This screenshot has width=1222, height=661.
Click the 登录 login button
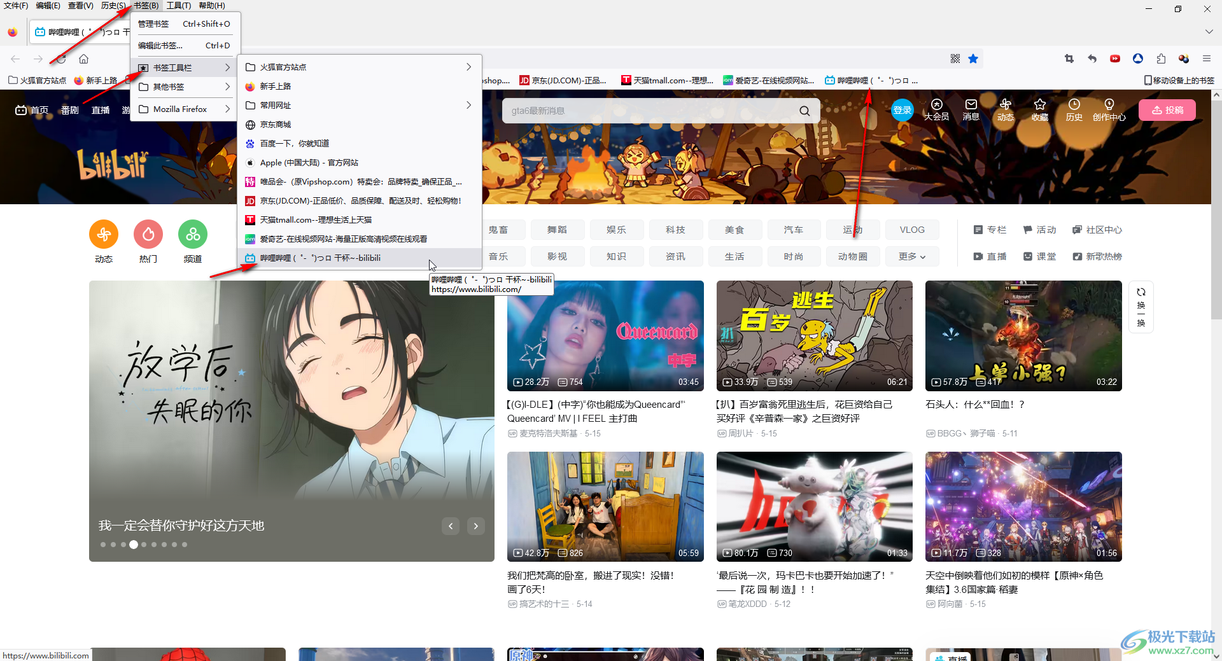[x=902, y=110]
